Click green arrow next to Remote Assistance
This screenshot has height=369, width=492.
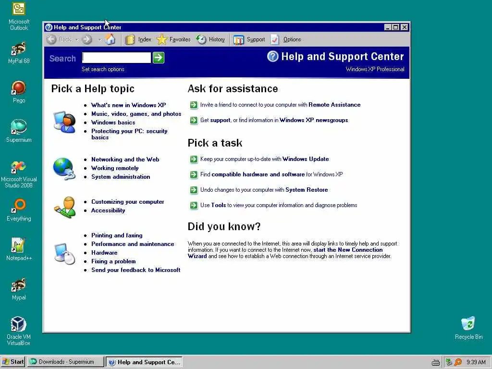tap(194, 105)
